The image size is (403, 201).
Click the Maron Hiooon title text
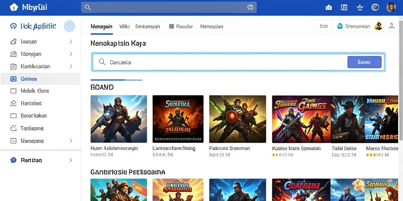pyautogui.click(x=382, y=148)
